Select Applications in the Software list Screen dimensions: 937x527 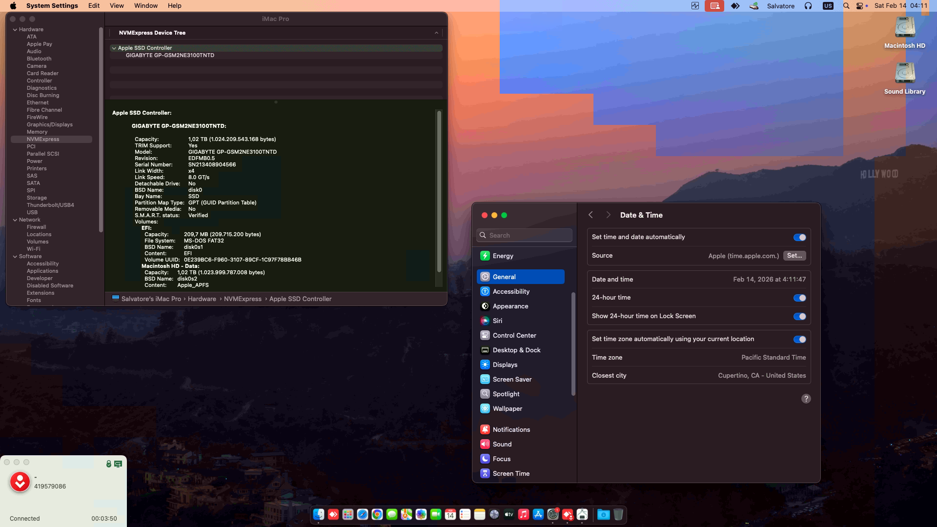tap(42, 271)
